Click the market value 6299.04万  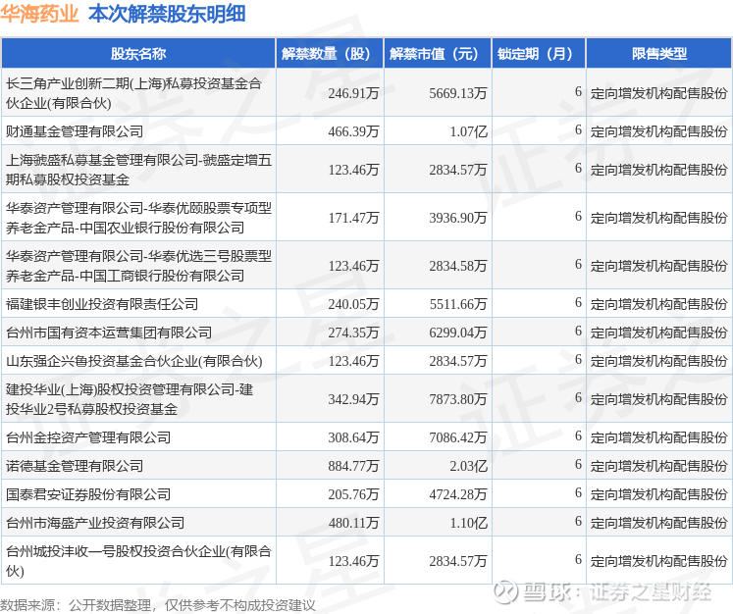coord(458,333)
